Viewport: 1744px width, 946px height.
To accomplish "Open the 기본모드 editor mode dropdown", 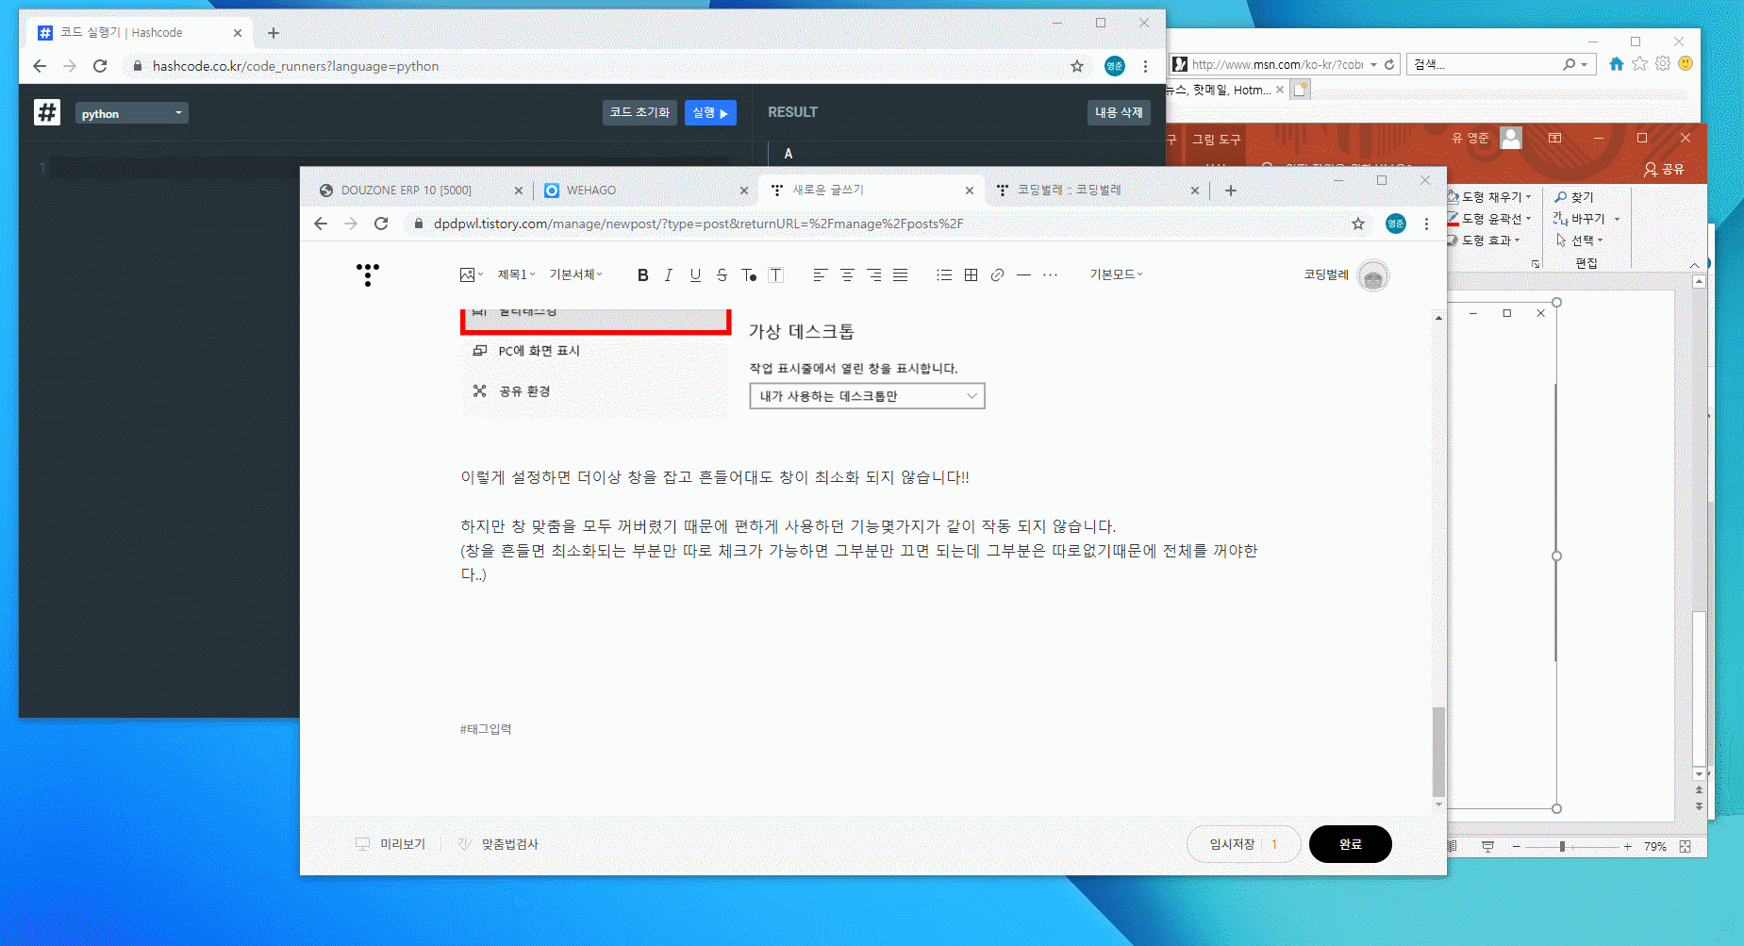I will pyautogui.click(x=1116, y=274).
